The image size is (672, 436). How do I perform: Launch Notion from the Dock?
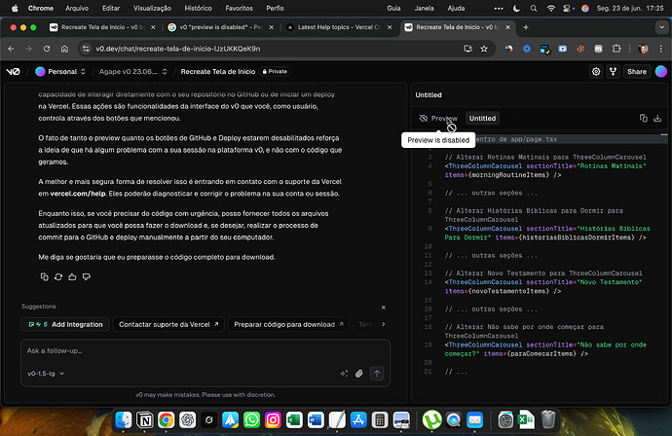145,420
